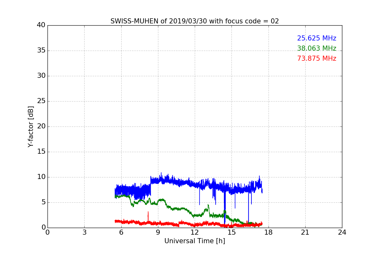
Task: Select the 73.875 MHz legend label
Action: [x=317, y=59]
